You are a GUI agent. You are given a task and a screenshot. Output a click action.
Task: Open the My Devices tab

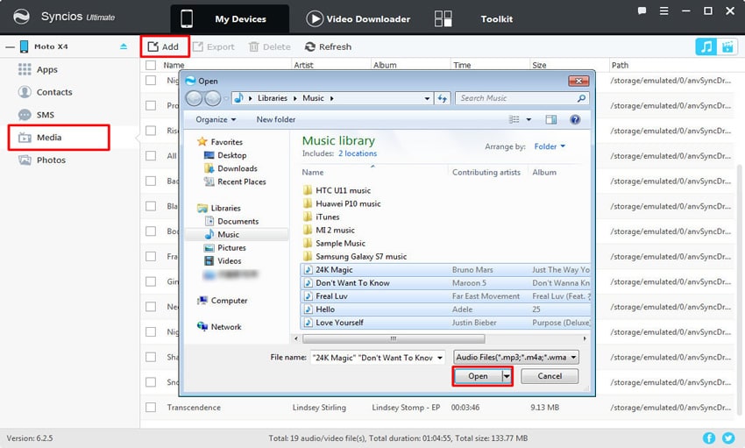click(x=230, y=19)
